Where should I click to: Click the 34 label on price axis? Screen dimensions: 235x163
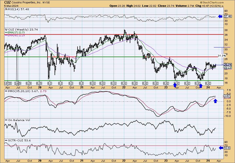point(226,40)
